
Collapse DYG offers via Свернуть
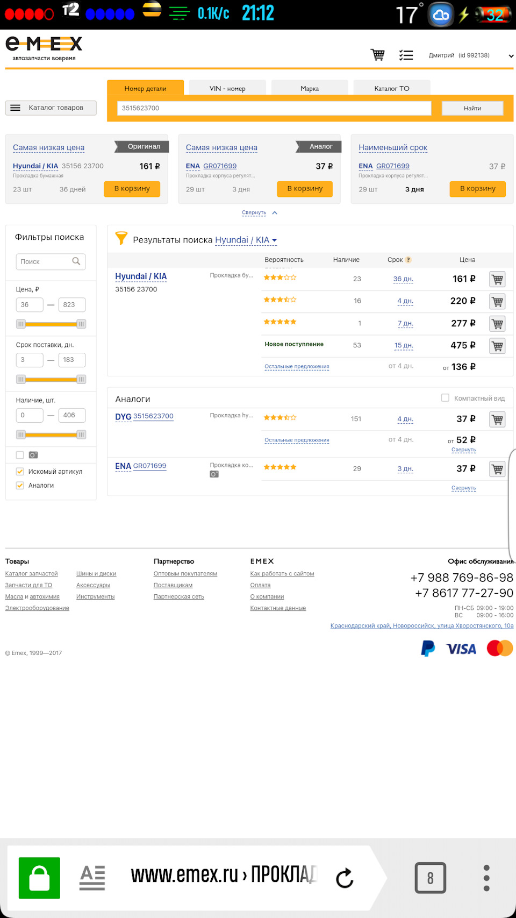[463, 450]
